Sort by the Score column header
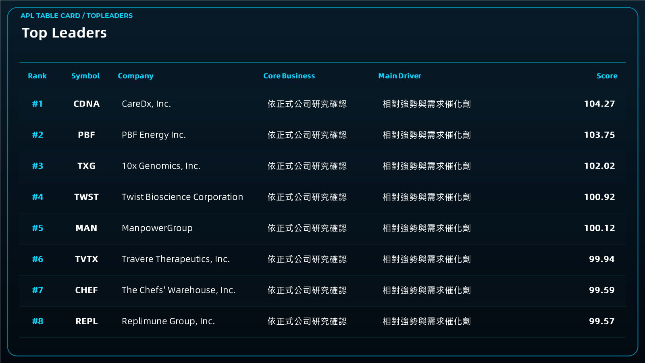645x363 pixels. click(607, 76)
